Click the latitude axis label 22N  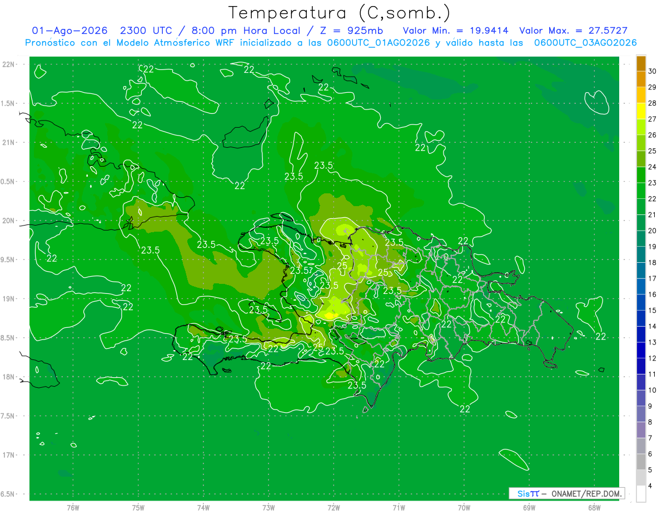pyautogui.click(x=8, y=64)
